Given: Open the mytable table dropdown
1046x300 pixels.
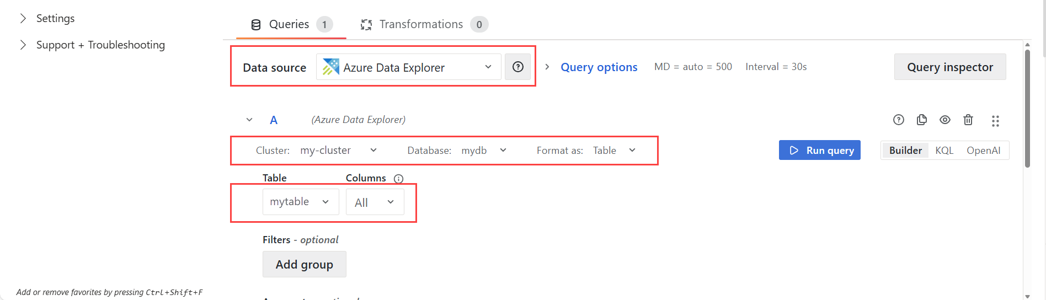Looking at the screenshot, I should (301, 202).
